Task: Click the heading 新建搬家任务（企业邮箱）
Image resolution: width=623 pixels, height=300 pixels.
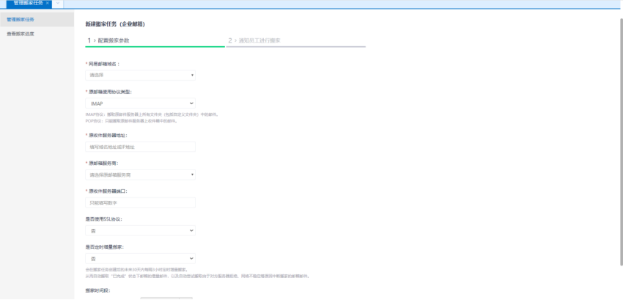Action: point(115,24)
